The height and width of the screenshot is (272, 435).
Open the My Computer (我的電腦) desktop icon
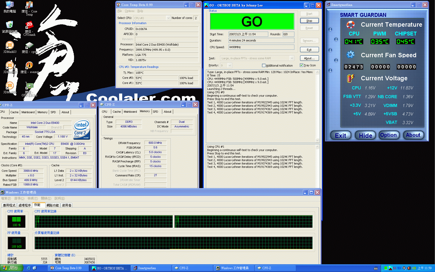click(x=10, y=7)
